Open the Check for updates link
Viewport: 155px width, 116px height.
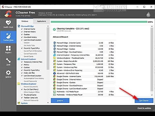pos(144,108)
